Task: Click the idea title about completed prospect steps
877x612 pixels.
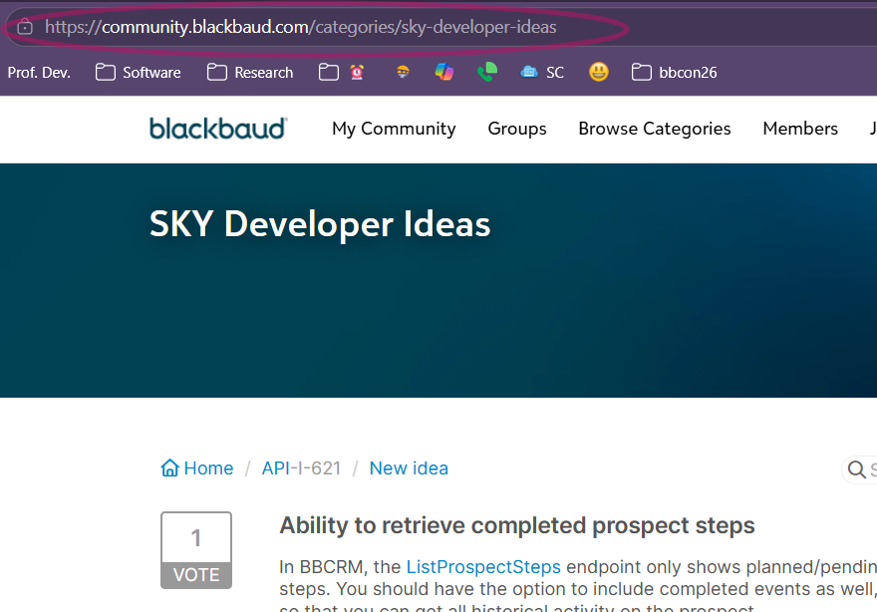Action: (517, 526)
